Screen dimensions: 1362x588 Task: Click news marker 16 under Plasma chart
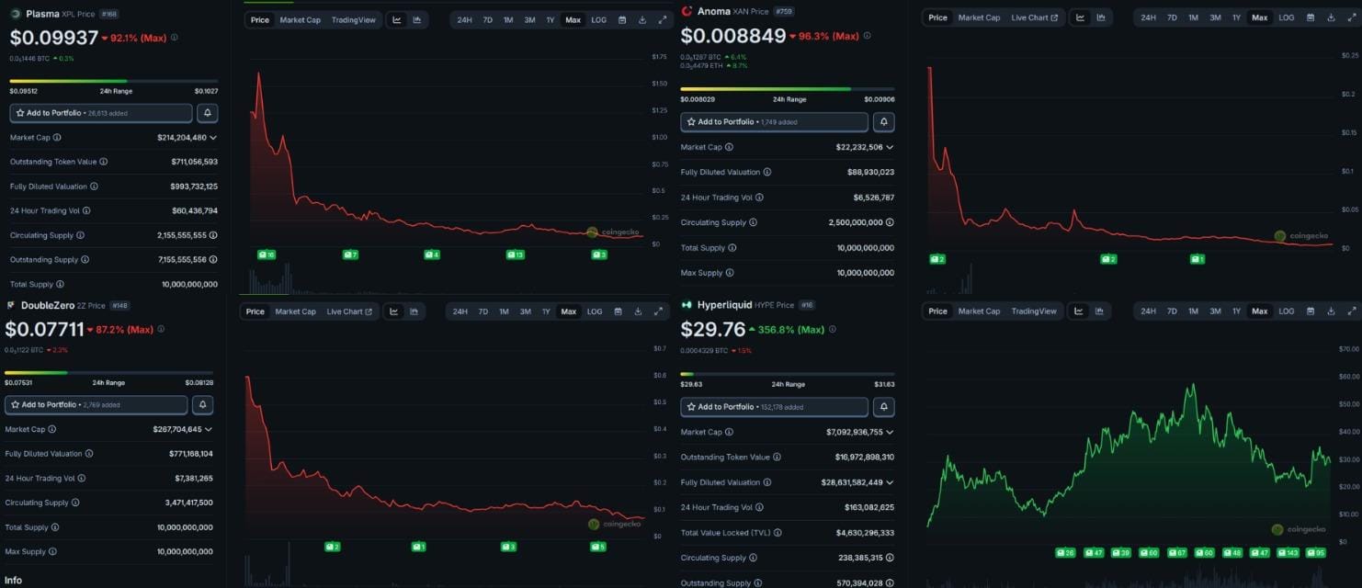(x=267, y=254)
